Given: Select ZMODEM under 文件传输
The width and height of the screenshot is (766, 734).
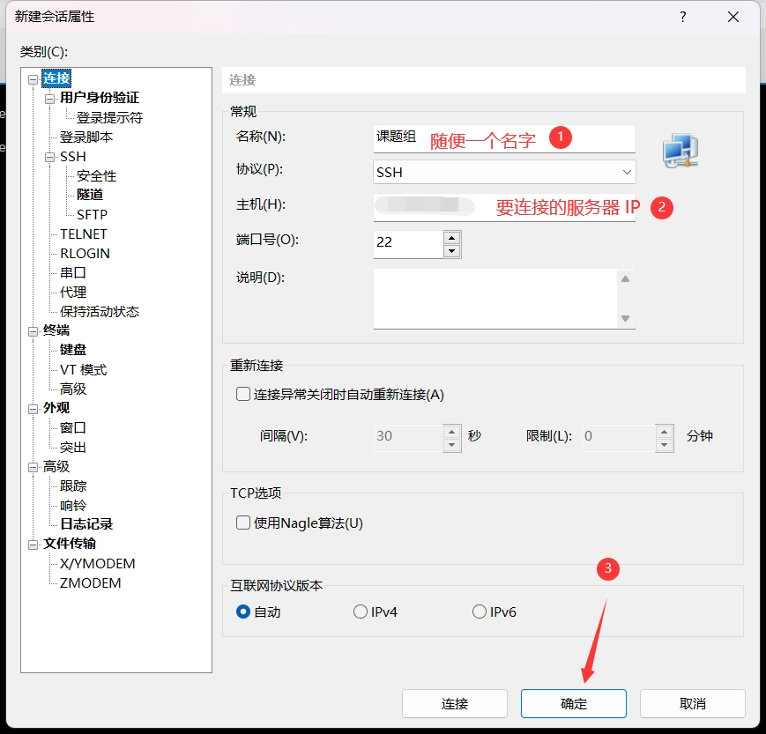Looking at the screenshot, I should coord(90,582).
